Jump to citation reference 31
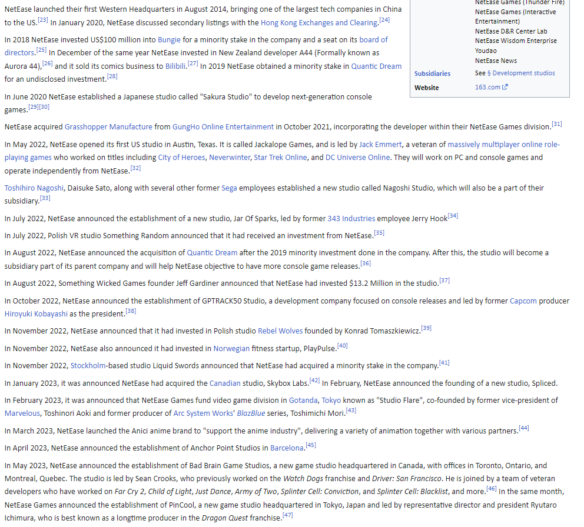This screenshot has width=584, height=527. pyautogui.click(x=557, y=124)
